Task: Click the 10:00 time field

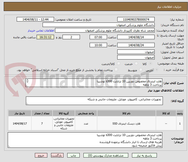Action: pos(98,45)
